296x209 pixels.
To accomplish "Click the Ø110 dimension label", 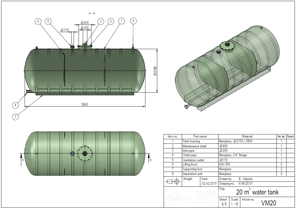I will click(x=64, y=30).
